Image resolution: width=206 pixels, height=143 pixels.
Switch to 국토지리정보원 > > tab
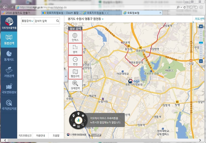click(102, 13)
